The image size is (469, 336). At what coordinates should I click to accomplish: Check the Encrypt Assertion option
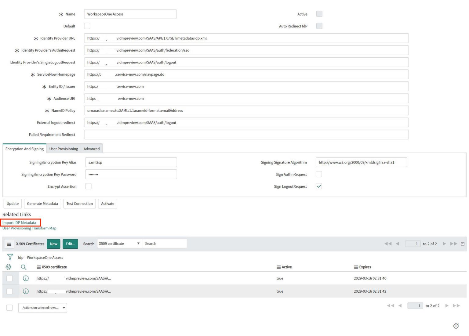pos(88,186)
